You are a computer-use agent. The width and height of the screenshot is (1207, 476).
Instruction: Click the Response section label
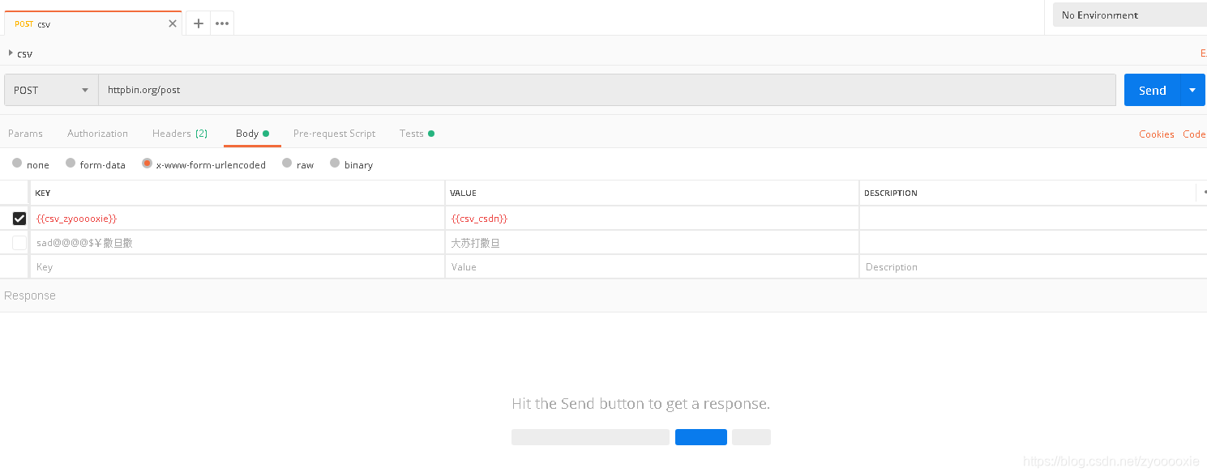30,295
